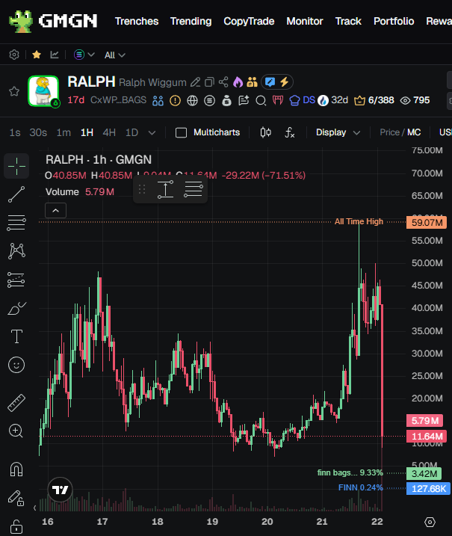
Task: Open the CopyTrade menu
Action: coord(249,21)
